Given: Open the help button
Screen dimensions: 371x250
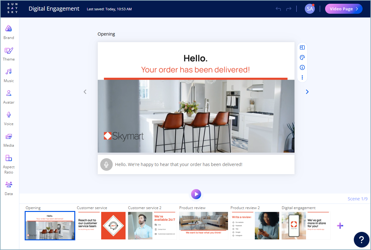Looking at the screenshot, I should [x=362, y=240].
